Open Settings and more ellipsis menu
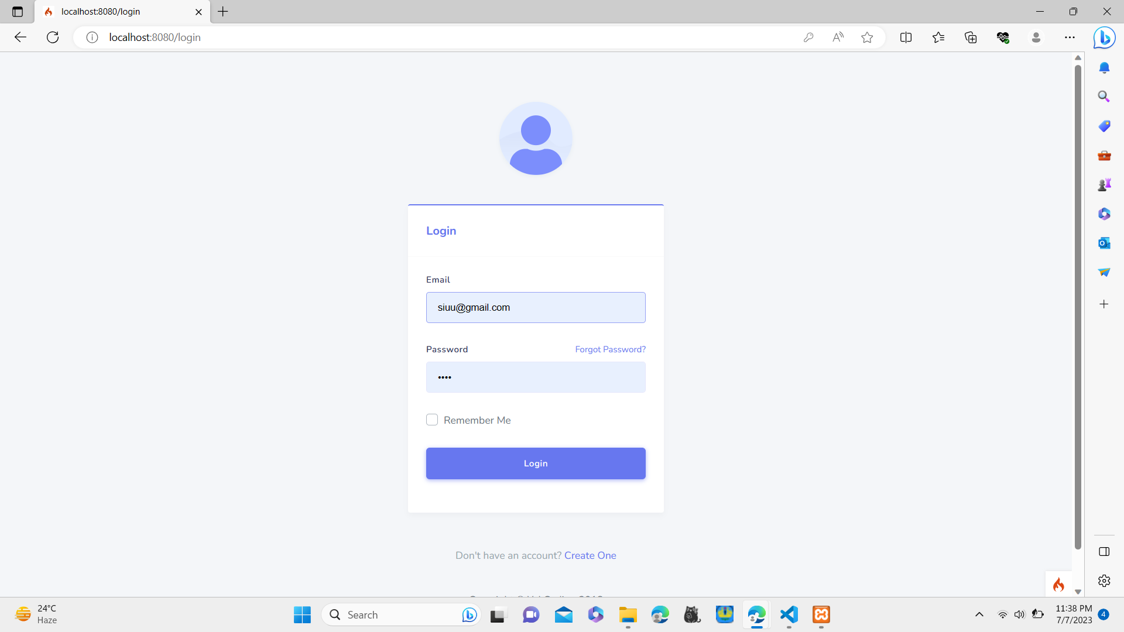 click(1070, 37)
